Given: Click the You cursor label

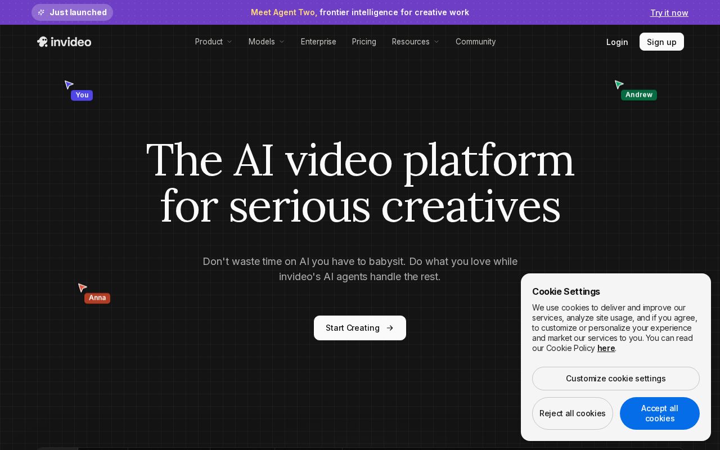Looking at the screenshot, I should pyautogui.click(x=82, y=95).
